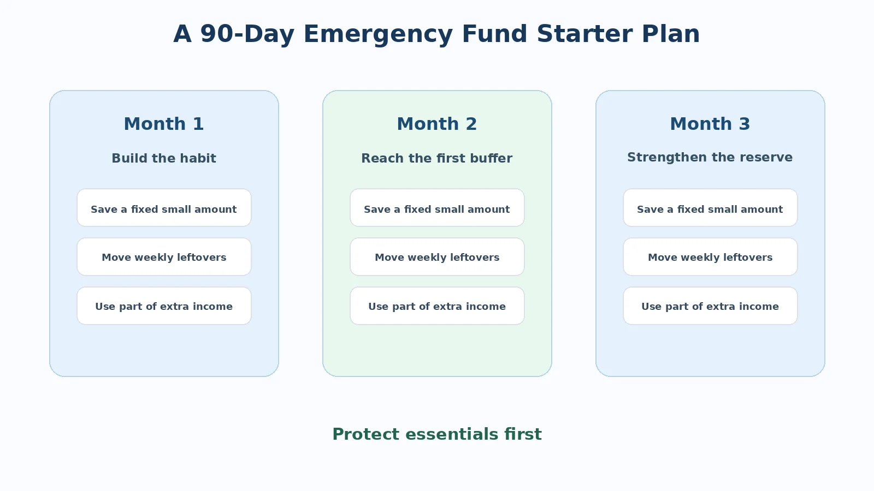874x491 pixels.
Task: Click empty area at bottom of Month 1 card
Action: coord(164,350)
